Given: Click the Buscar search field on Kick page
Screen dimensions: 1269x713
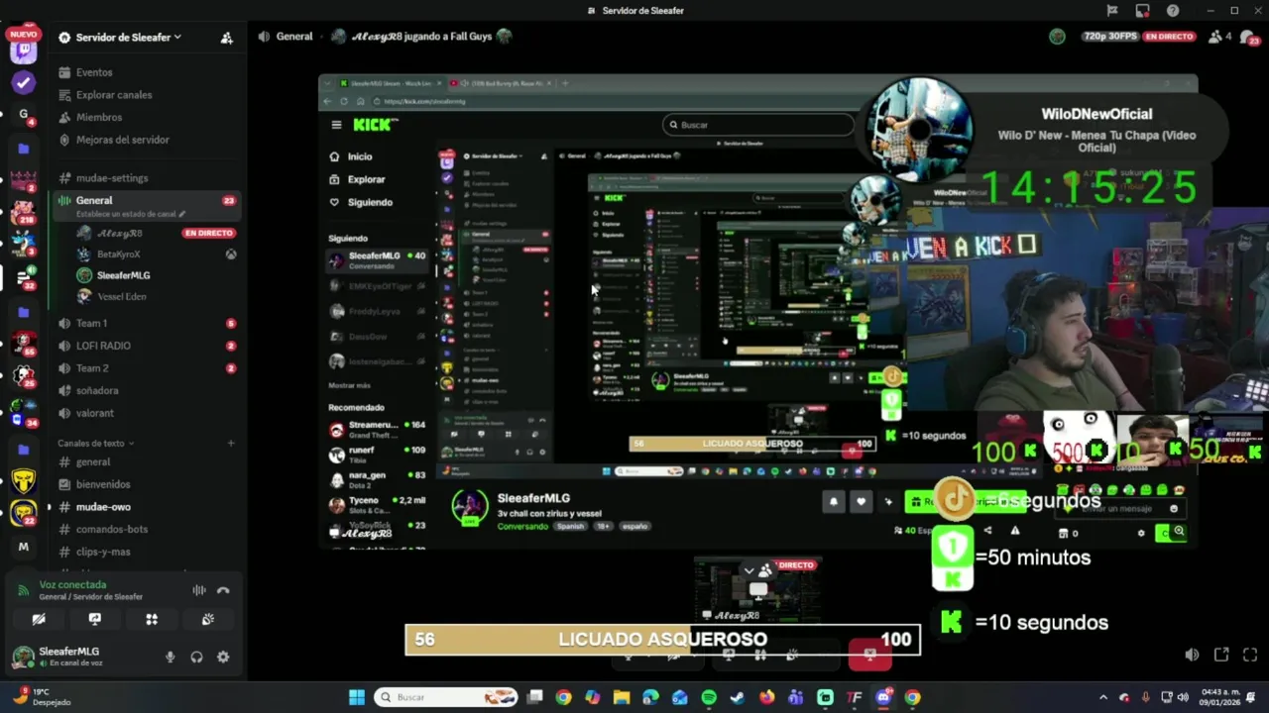Looking at the screenshot, I should point(758,125).
